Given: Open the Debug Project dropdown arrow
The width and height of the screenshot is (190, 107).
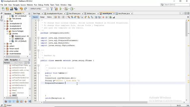Looking at the screenshot, I should coord(69,9).
